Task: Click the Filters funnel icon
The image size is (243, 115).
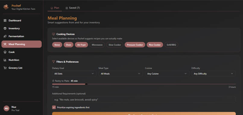Action: (53, 62)
